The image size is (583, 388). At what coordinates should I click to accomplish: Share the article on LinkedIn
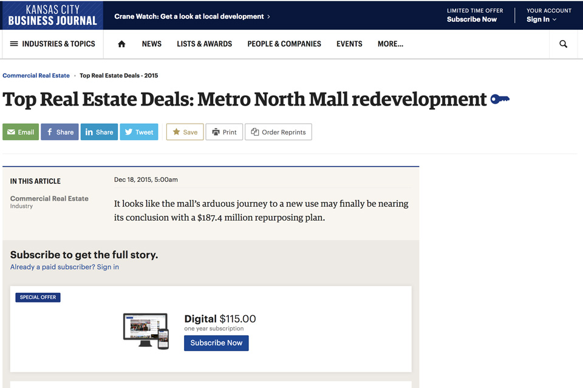coord(99,132)
